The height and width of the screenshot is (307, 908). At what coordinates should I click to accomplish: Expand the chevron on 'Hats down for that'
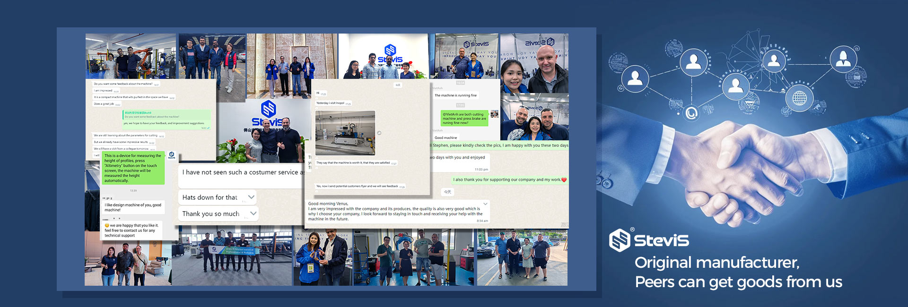point(251,197)
